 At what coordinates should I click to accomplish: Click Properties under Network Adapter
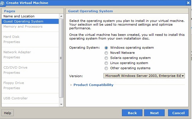point(12,57)
